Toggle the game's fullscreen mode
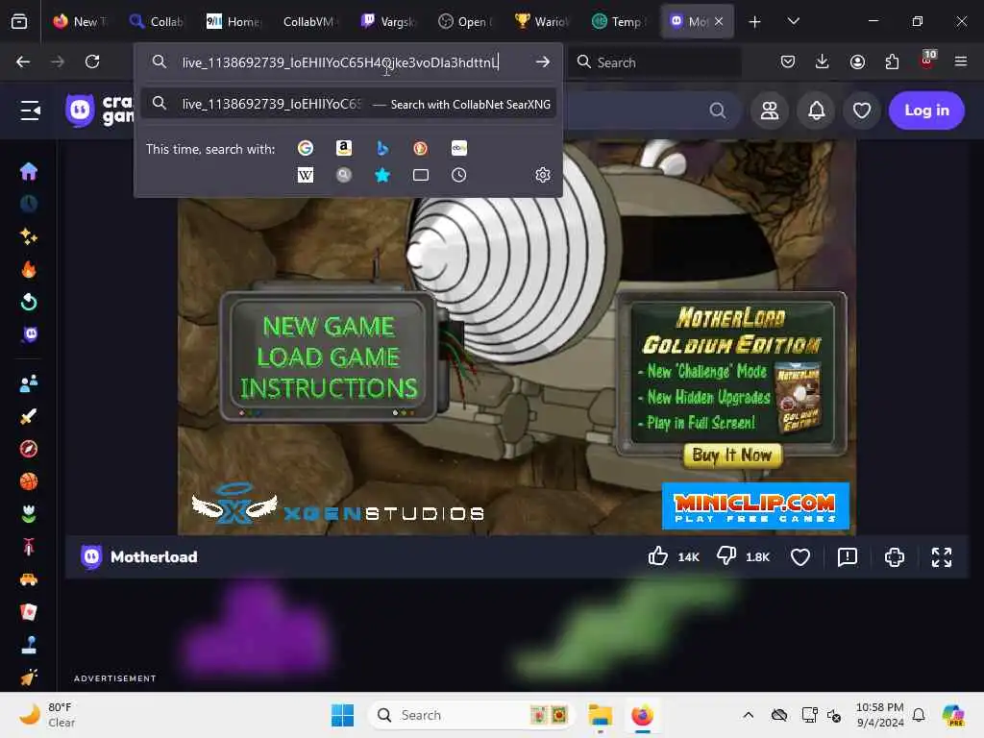The width and height of the screenshot is (984, 738). coord(942,556)
